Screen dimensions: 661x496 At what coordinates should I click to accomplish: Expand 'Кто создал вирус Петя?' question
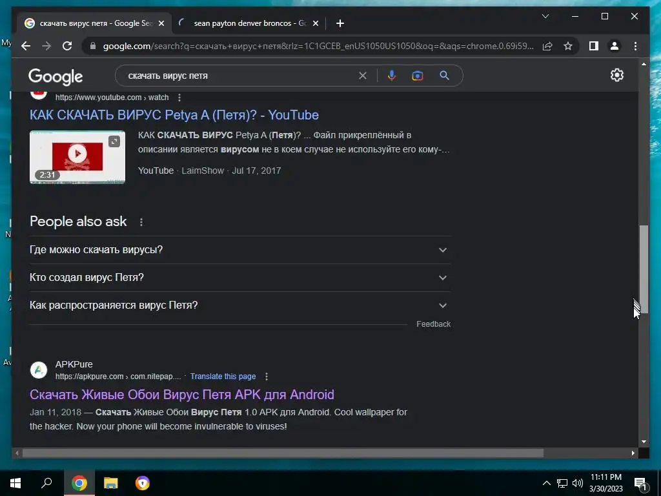[x=240, y=278]
